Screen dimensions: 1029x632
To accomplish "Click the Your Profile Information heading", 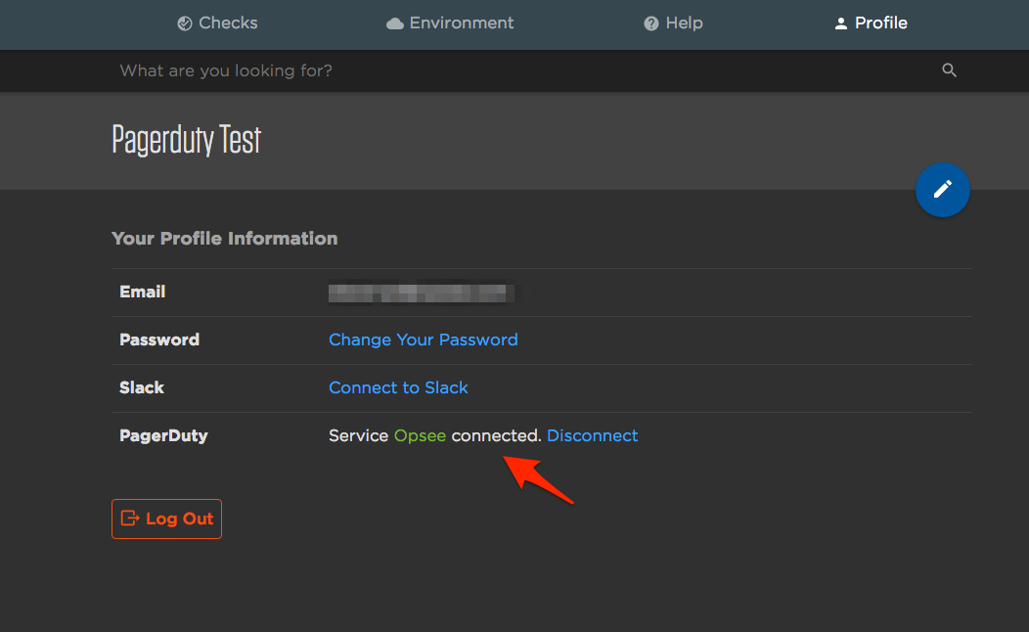I will [225, 238].
